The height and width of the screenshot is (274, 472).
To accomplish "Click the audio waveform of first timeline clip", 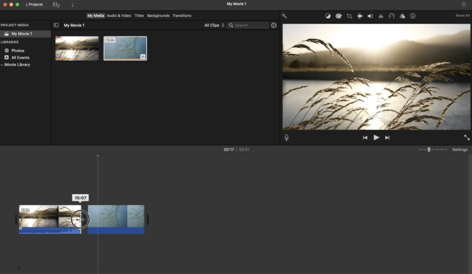I will pyautogui.click(x=50, y=230).
